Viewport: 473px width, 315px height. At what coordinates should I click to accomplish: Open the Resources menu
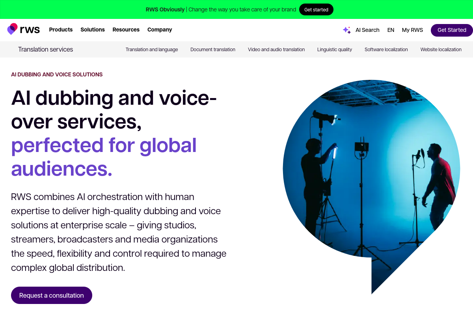click(126, 30)
